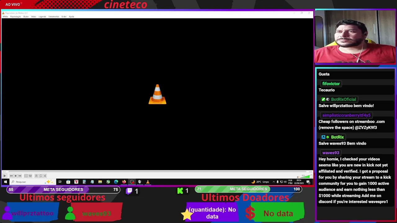Open the Windows Start menu
The width and height of the screenshot is (397, 223).
(x=5, y=182)
